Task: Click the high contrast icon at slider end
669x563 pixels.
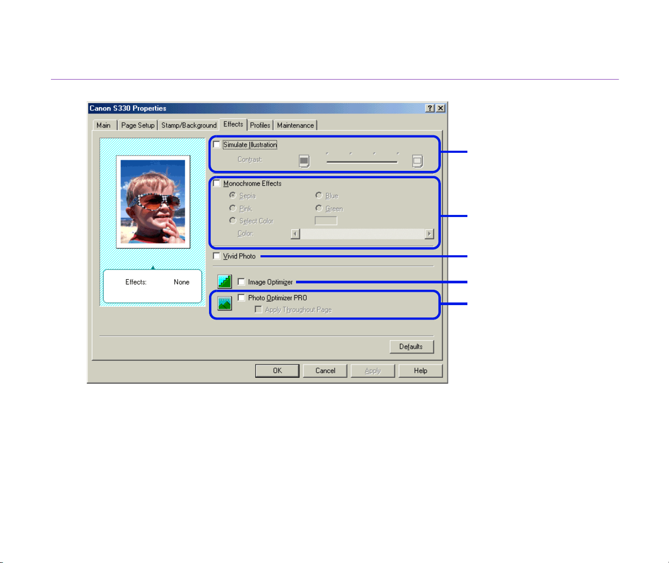Action: point(418,161)
